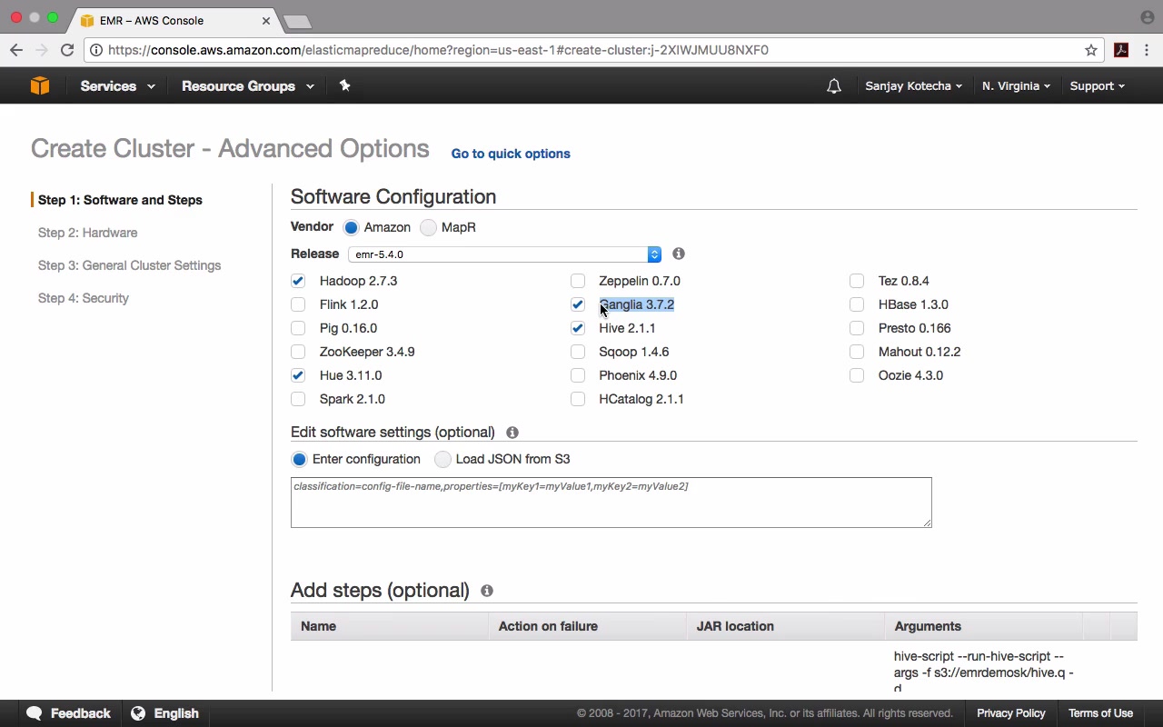
Task: Select the MapR vendor radio button
Action: click(x=429, y=227)
